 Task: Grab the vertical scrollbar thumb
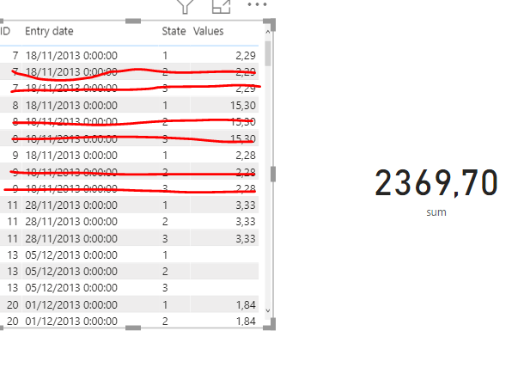pyautogui.click(x=268, y=53)
